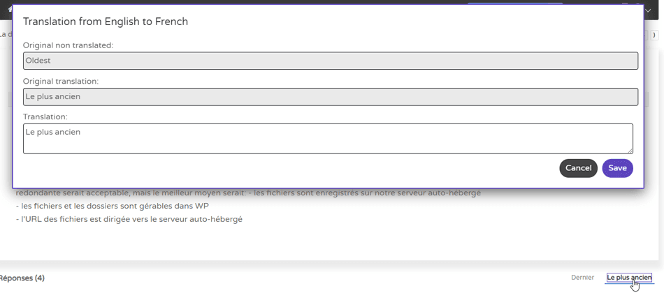This screenshot has width=664, height=293.
Task: Click the Original translation read-only field
Action: [x=330, y=96]
